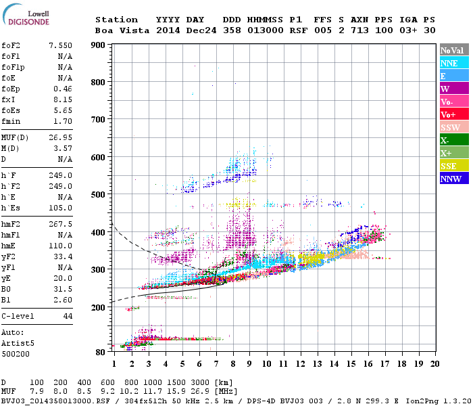The height and width of the screenshot is (406, 473).
Task: Click the M(D) value 3.57
Action: tap(63, 149)
